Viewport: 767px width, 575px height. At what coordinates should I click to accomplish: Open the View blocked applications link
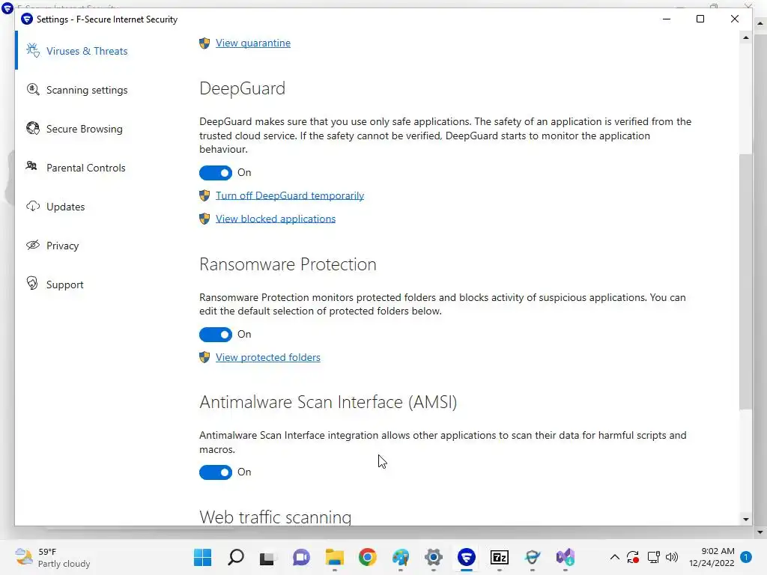click(276, 219)
